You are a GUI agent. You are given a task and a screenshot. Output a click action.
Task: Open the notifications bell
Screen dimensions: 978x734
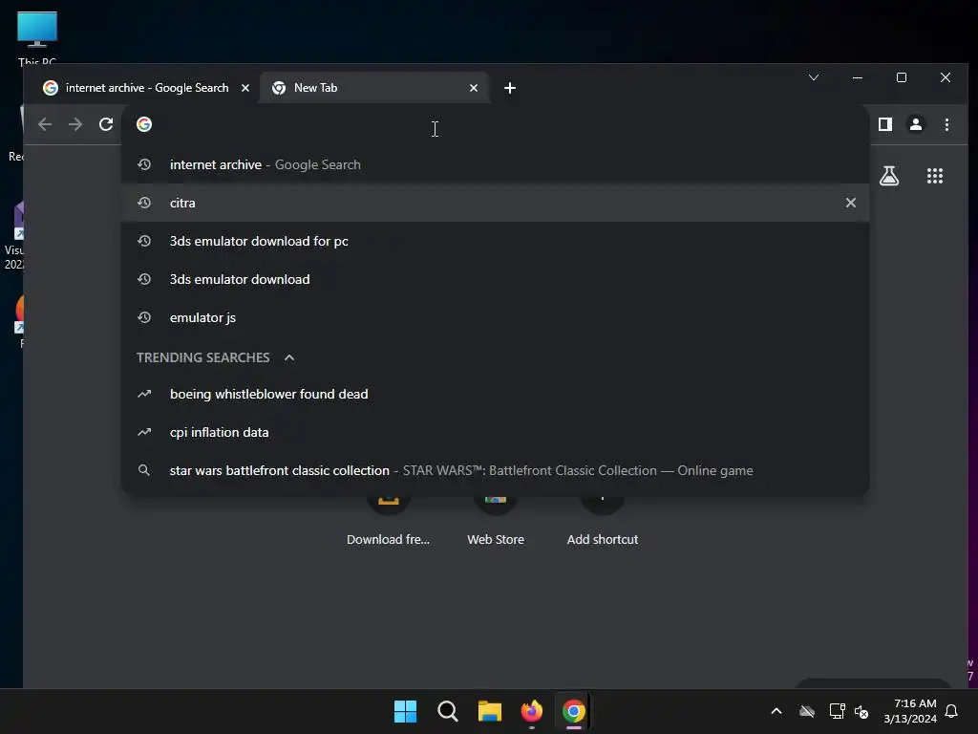point(951,711)
